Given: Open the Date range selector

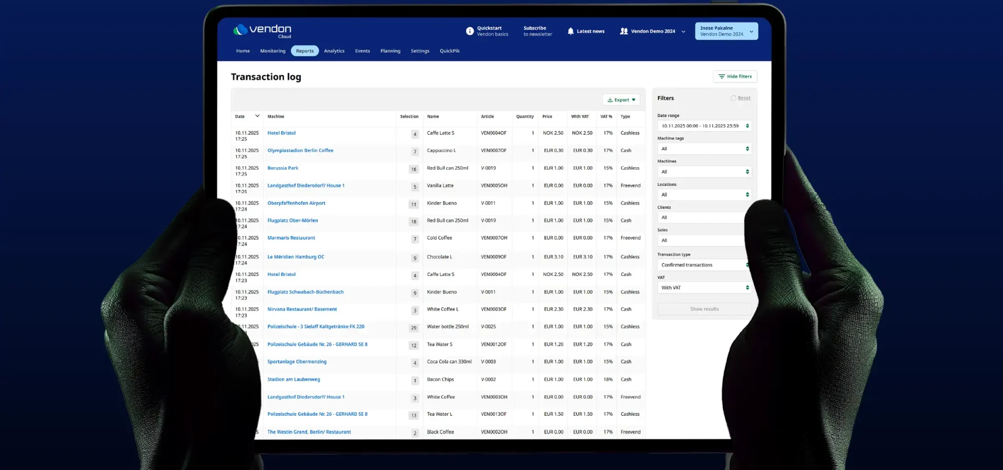Looking at the screenshot, I should point(704,126).
